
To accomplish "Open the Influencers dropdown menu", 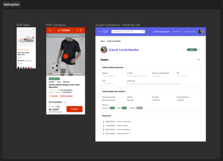I will 177,32.
